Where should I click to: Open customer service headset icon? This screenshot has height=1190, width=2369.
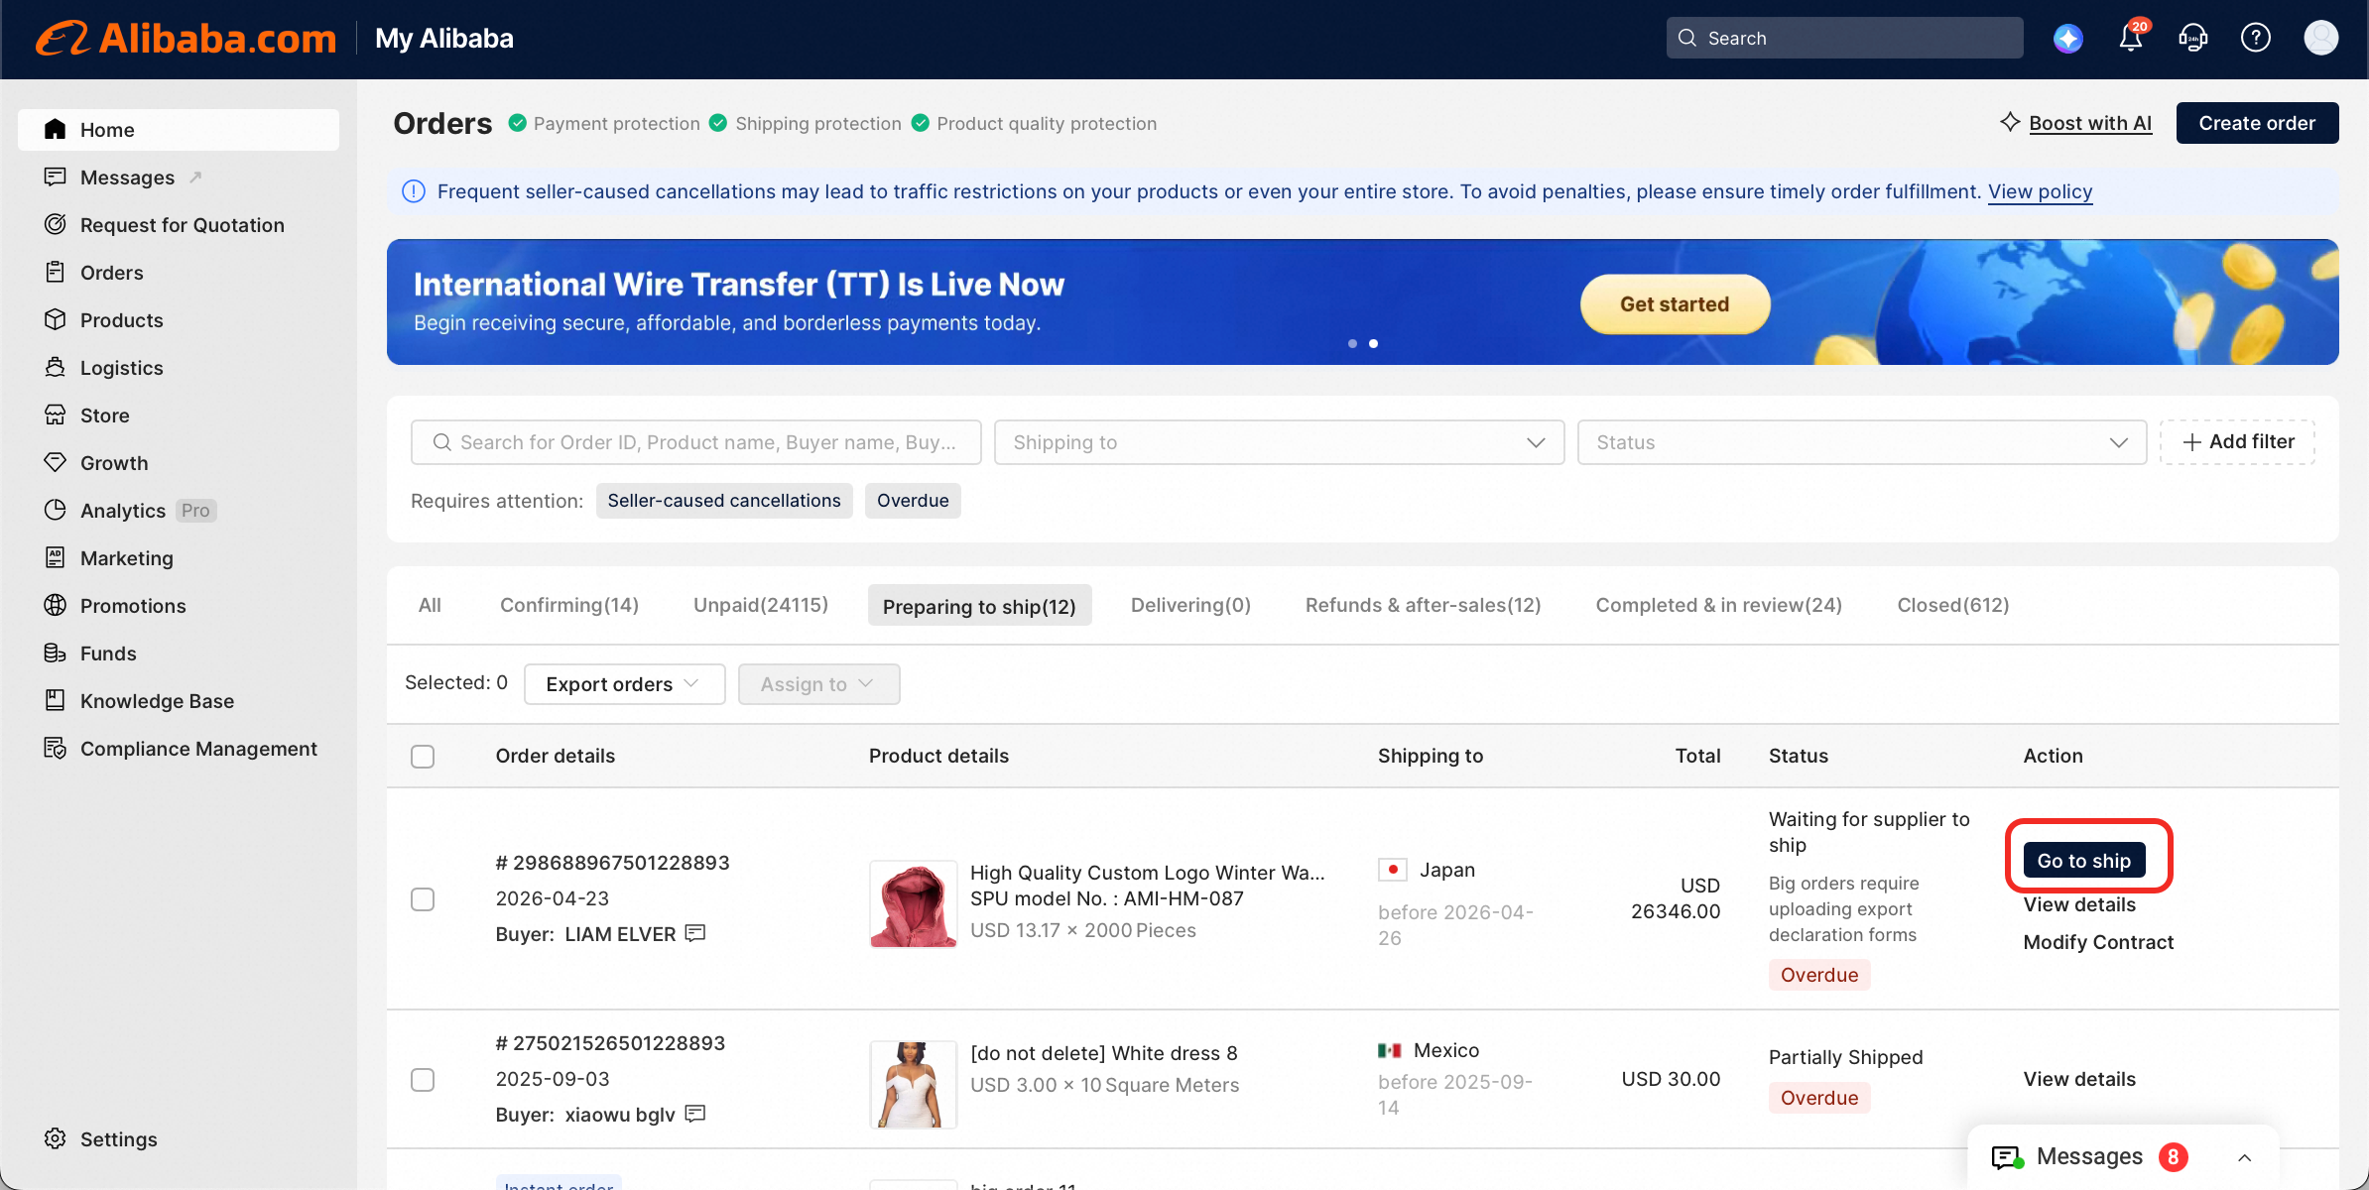(2193, 39)
